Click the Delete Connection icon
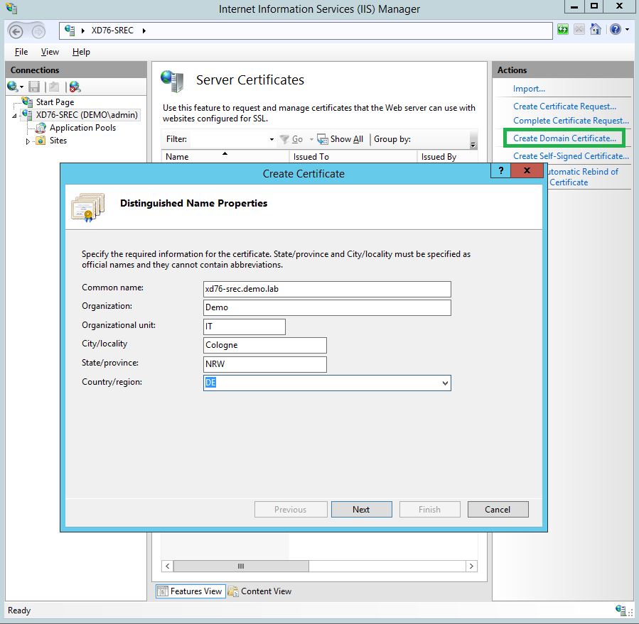Image resolution: width=639 pixels, height=624 pixels. point(75,87)
